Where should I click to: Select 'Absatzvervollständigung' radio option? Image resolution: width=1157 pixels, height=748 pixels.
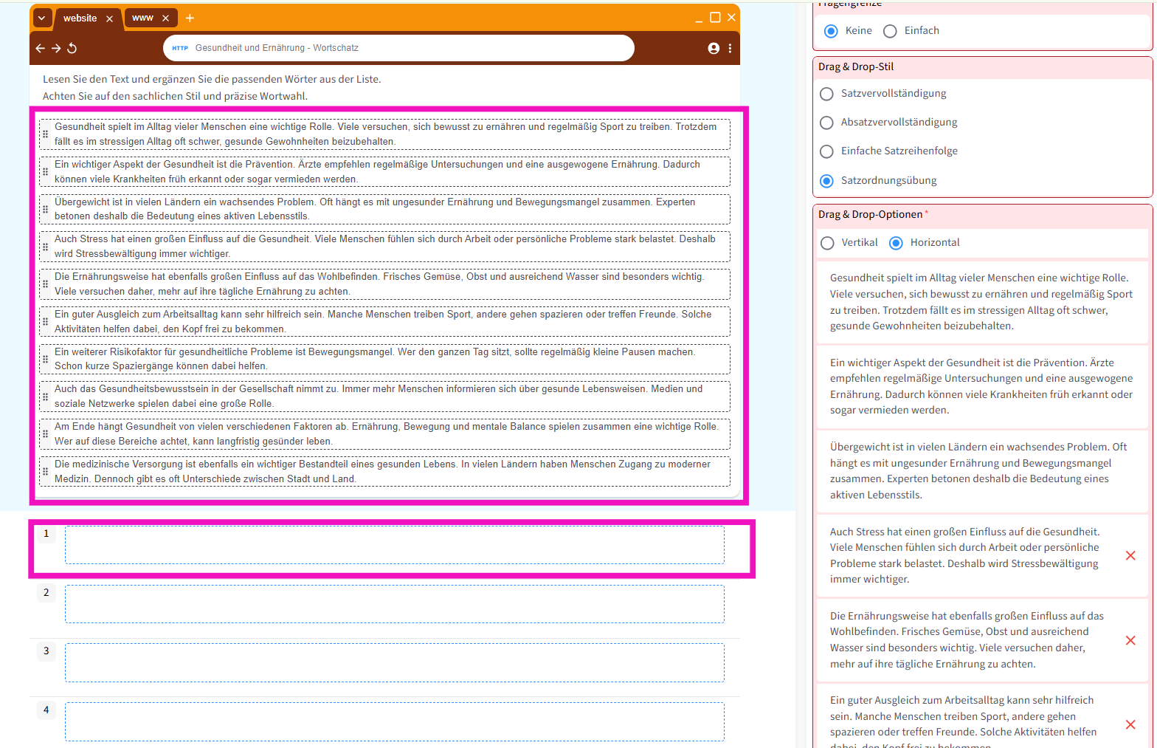[x=827, y=123]
